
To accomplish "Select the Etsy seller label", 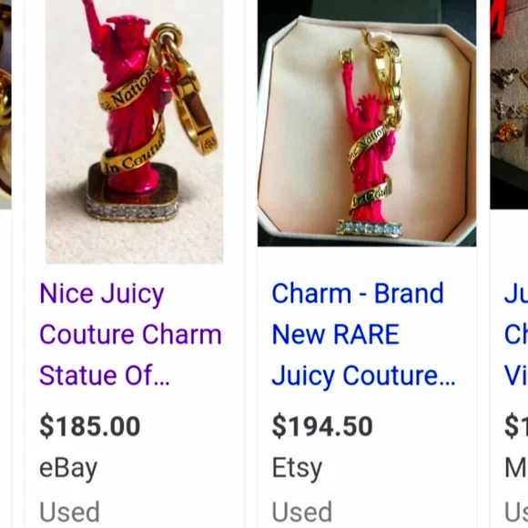I will (x=297, y=469).
